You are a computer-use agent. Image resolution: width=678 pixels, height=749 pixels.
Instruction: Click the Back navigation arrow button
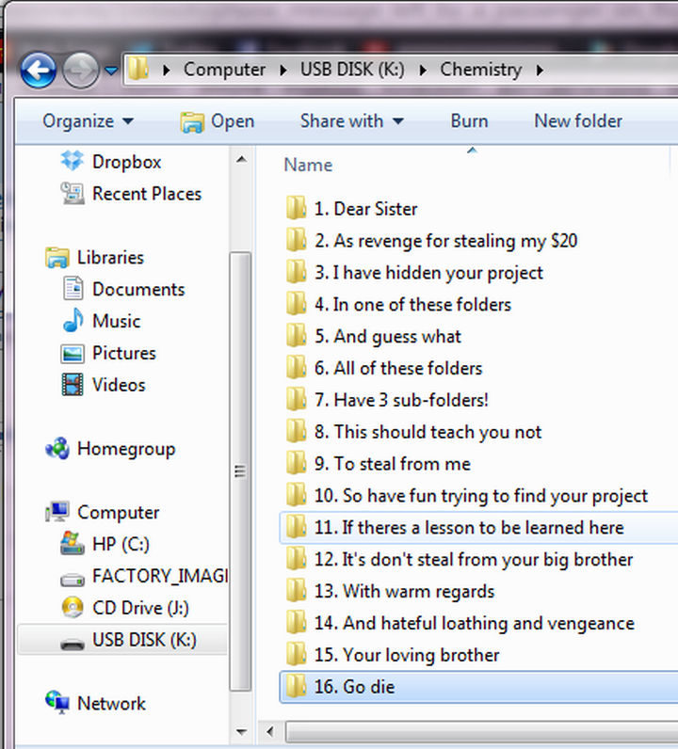coord(38,71)
